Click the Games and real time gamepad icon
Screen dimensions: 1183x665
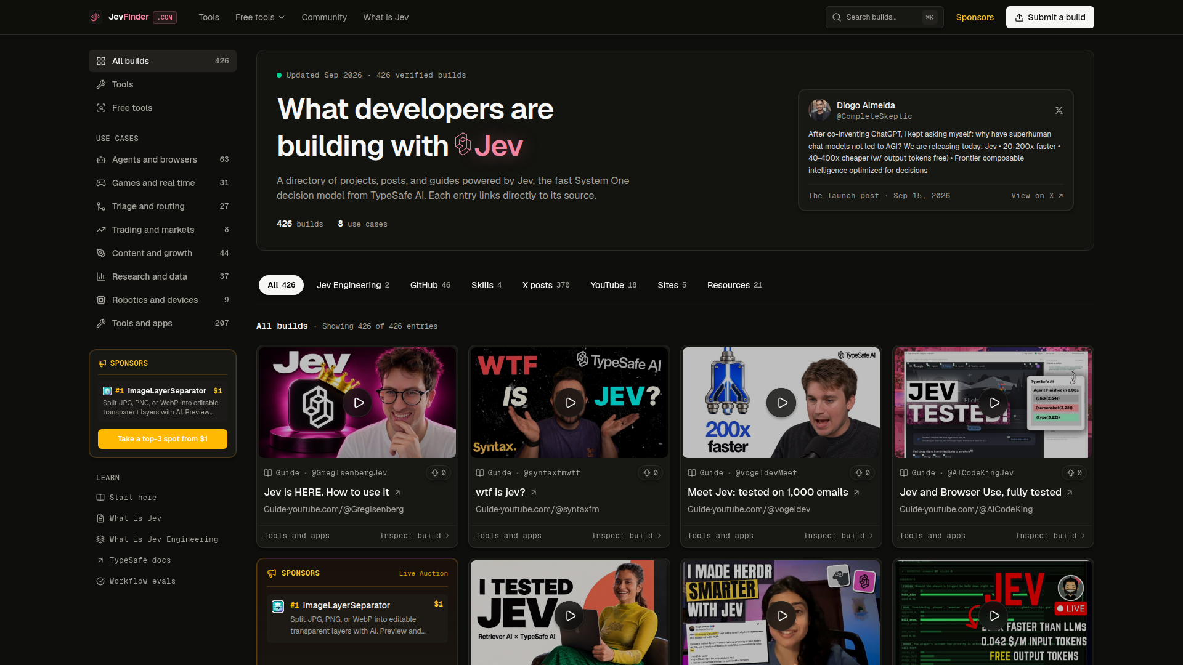pos(101,183)
